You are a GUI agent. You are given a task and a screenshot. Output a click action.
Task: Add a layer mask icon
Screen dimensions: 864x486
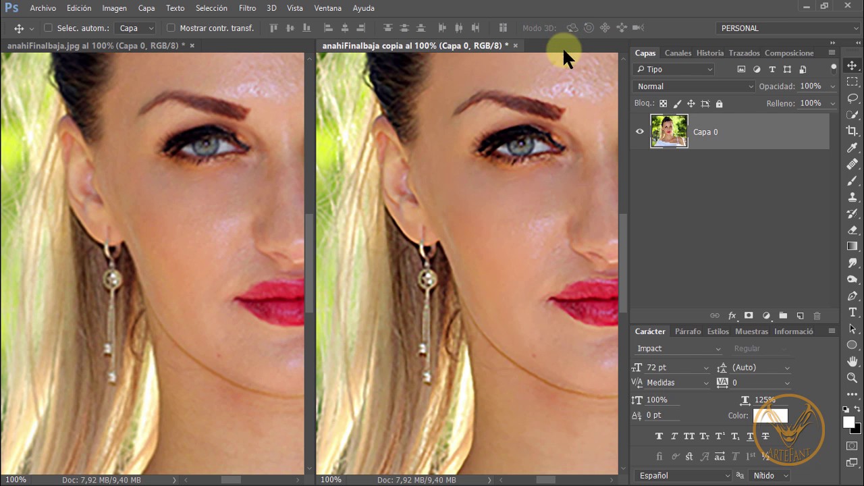(749, 315)
